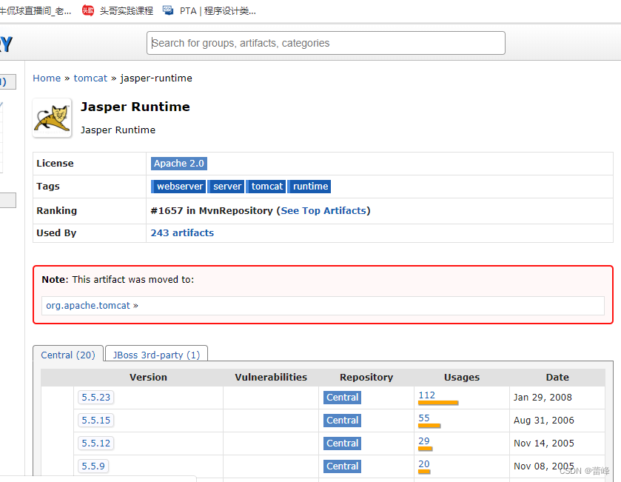Select the webserver tag

178,186
